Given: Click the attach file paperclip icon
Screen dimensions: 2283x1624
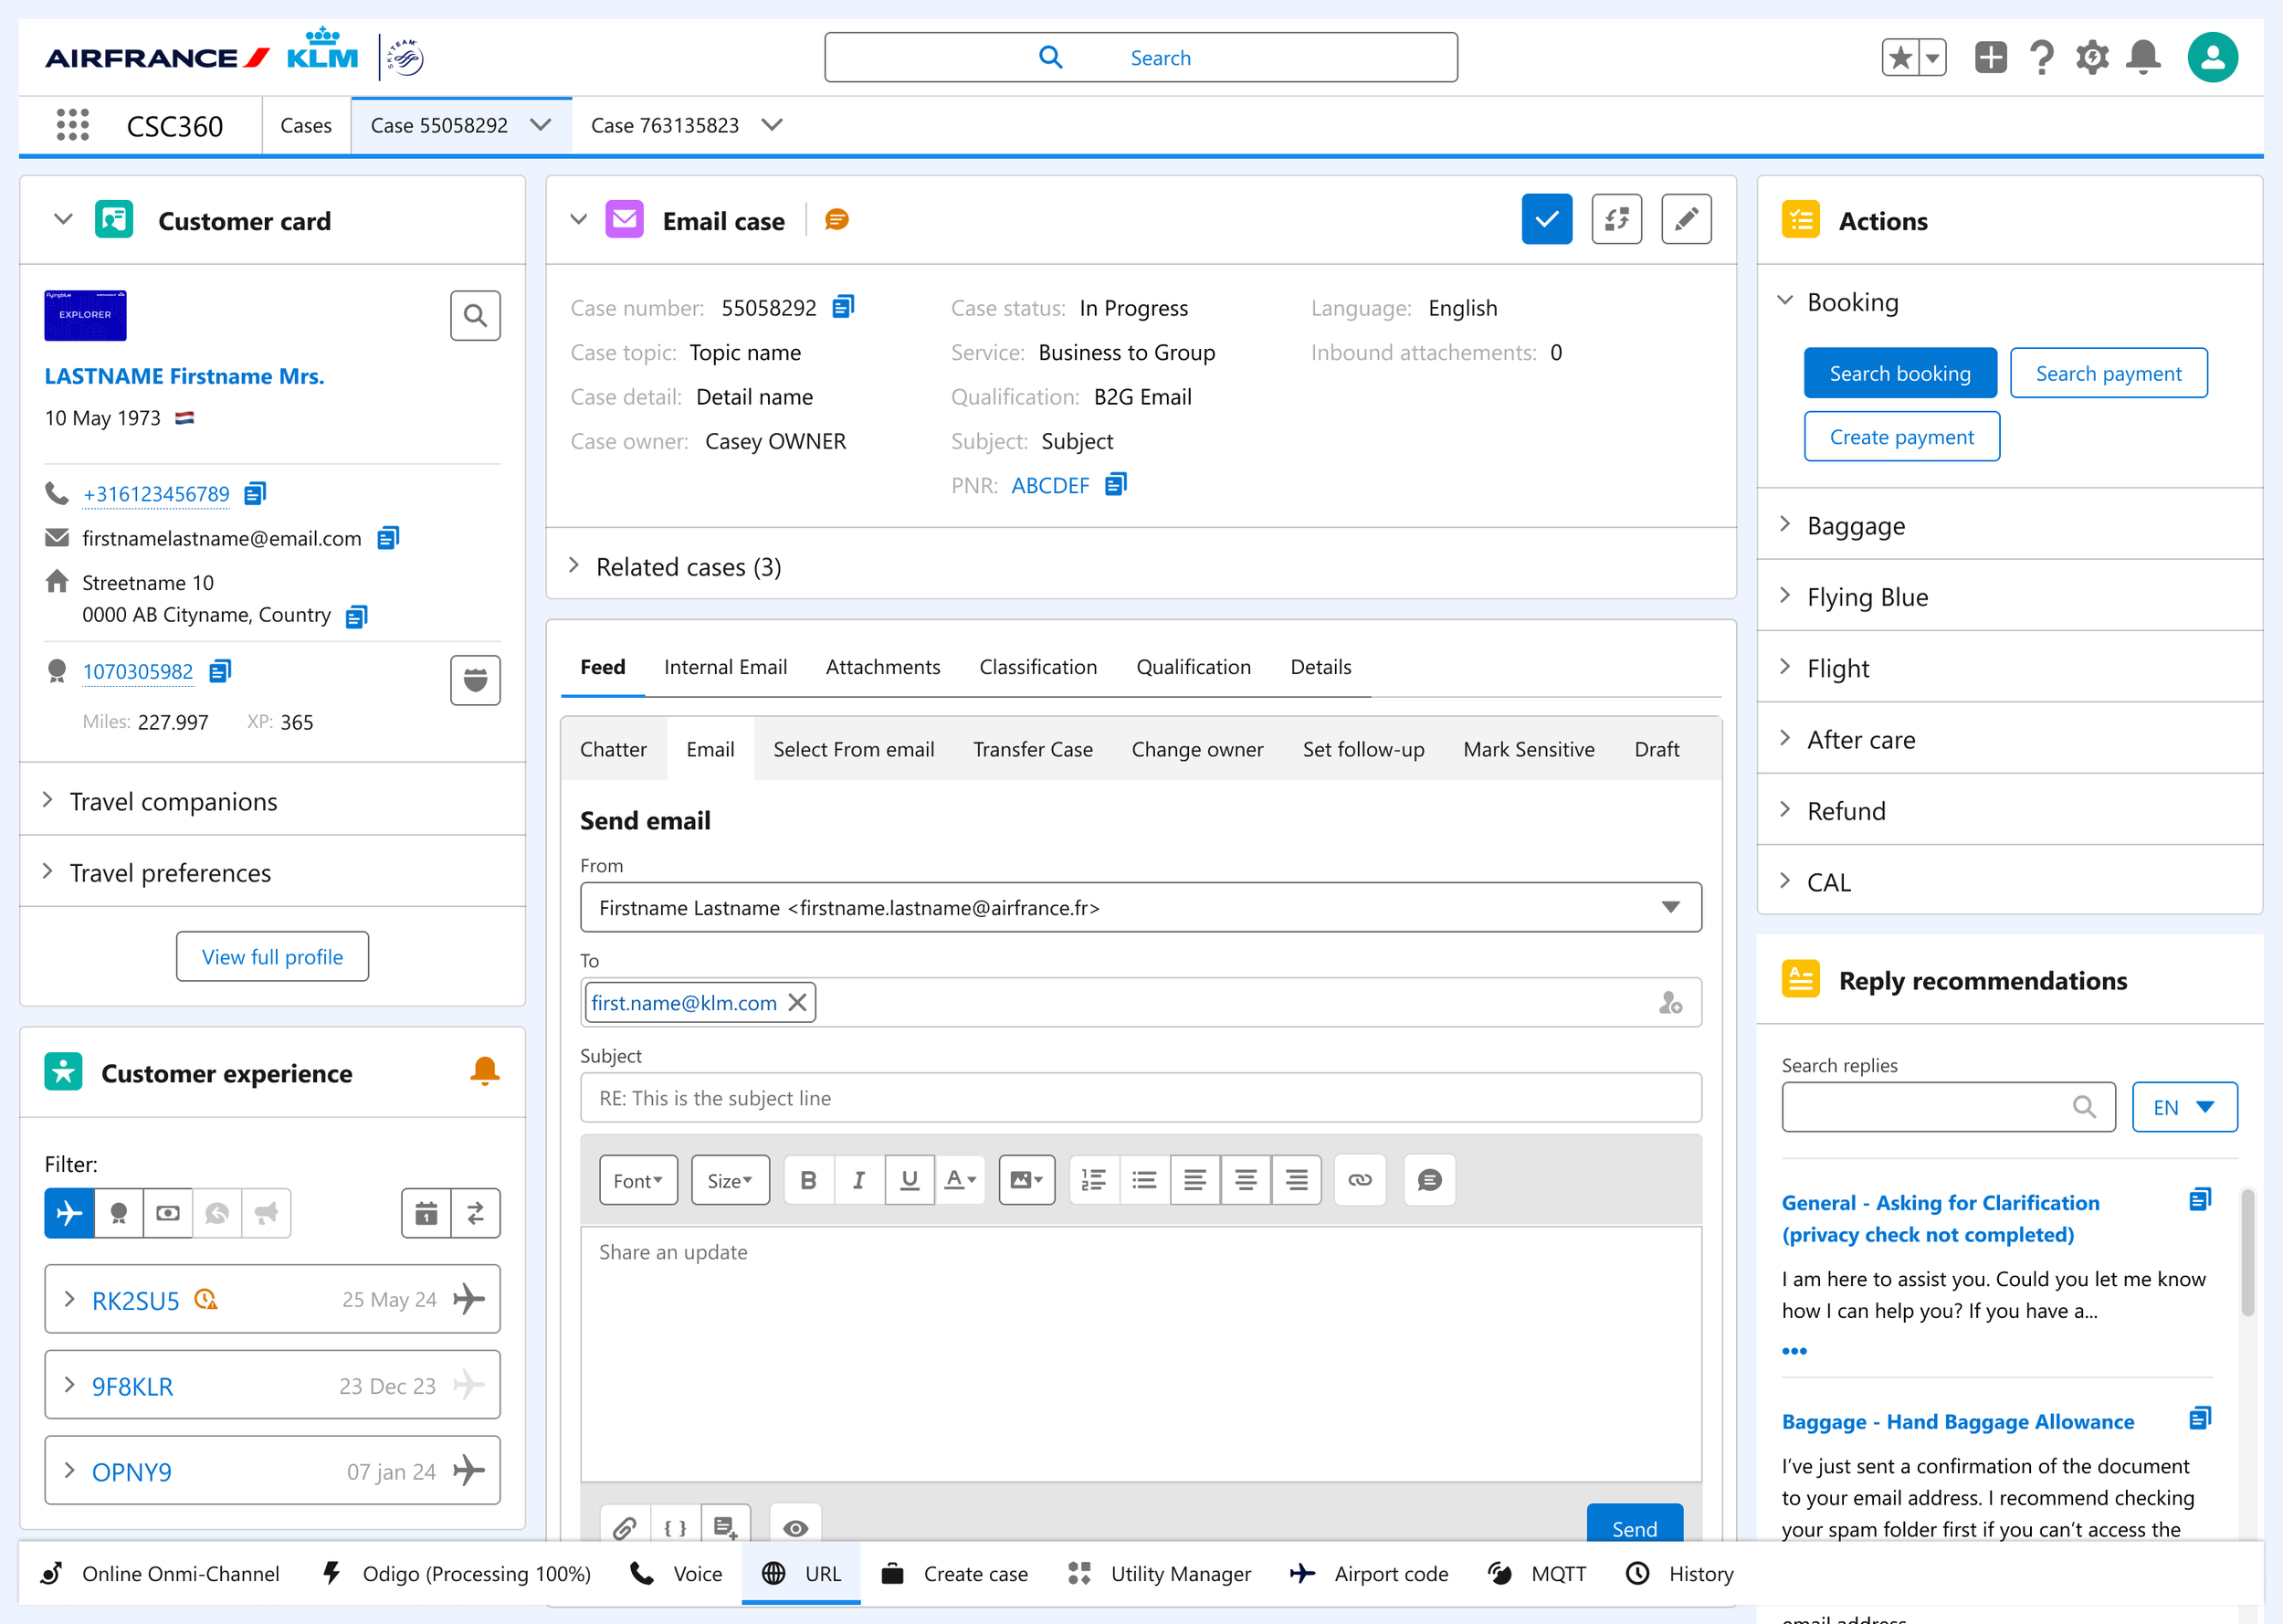Looking at the screenshot, I should pos(625,1527).
